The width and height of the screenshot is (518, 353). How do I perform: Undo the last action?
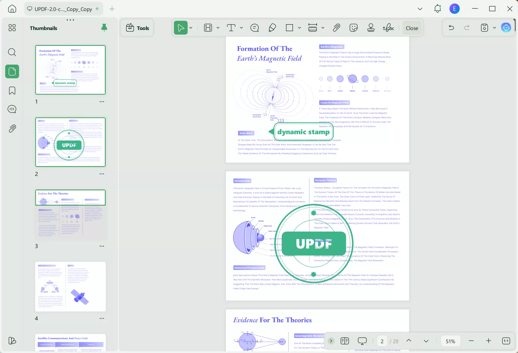451,28
